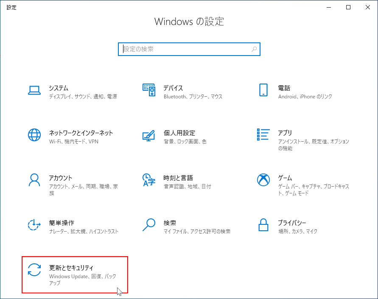Select the 簡単操作 heading
Viewport: 378px width, 299px height.
pyautogui.click(x=62, y=223)
